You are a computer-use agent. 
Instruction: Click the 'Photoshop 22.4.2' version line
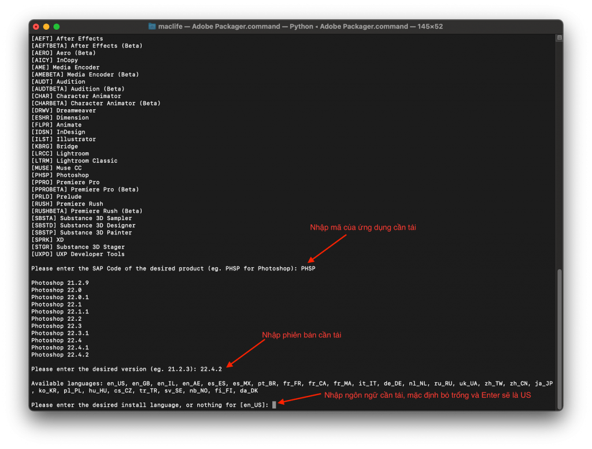pos(60,355)
